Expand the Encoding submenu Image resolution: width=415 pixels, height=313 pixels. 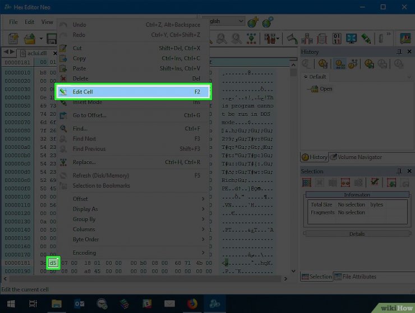click(x=133, y=253)
